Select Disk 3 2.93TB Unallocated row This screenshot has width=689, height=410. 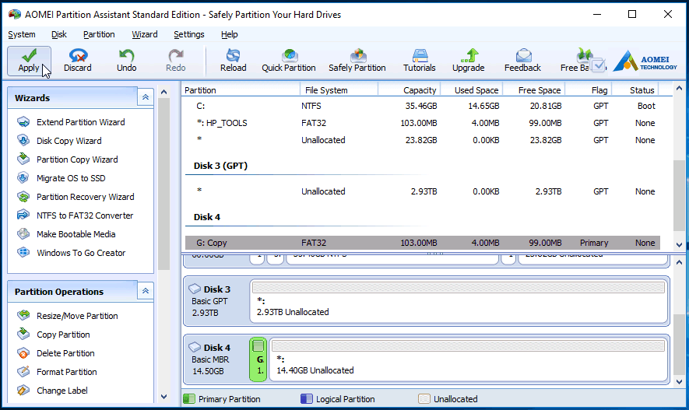[x=423, y=191]
